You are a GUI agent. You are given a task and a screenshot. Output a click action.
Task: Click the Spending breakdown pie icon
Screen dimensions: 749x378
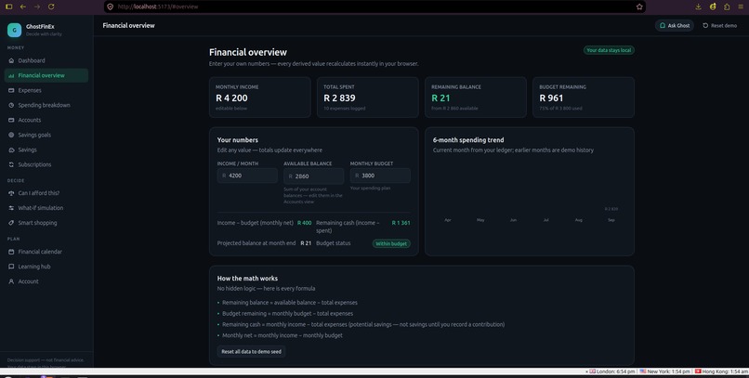click(x=11, y=105)
